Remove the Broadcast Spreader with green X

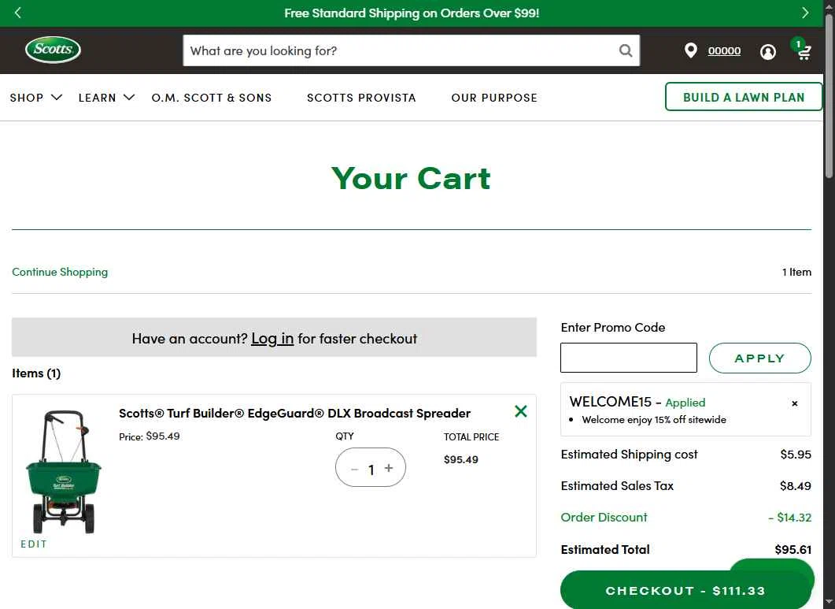[521, 411]
